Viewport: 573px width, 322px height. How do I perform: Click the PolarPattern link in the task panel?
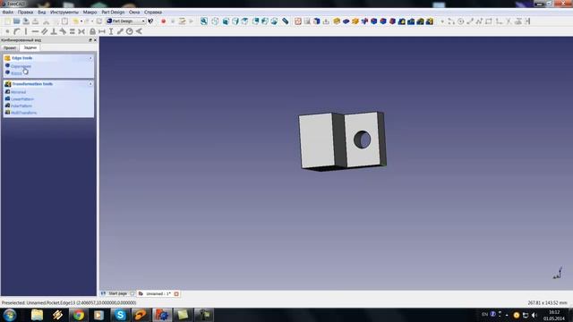(x=21, y=106)
